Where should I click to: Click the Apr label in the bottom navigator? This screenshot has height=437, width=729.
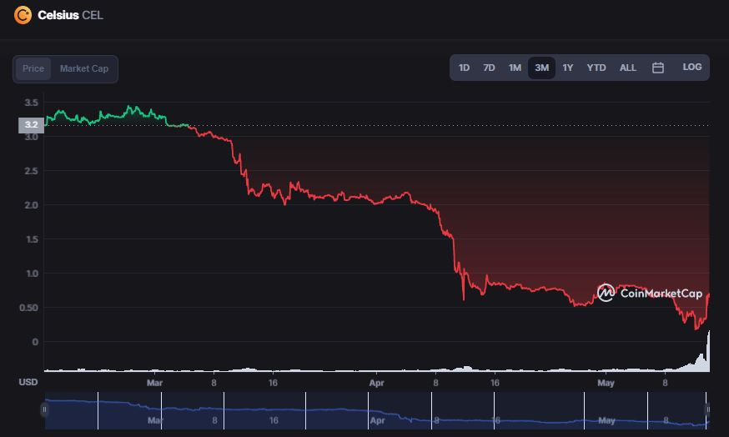(377, 420)
